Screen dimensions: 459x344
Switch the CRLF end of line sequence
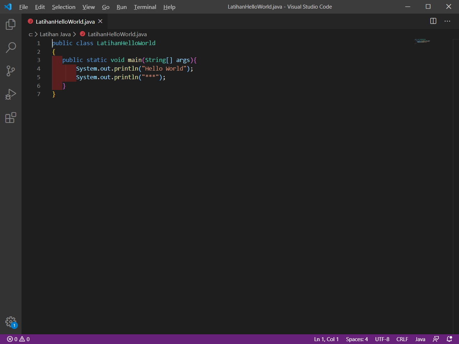point(402,339)
